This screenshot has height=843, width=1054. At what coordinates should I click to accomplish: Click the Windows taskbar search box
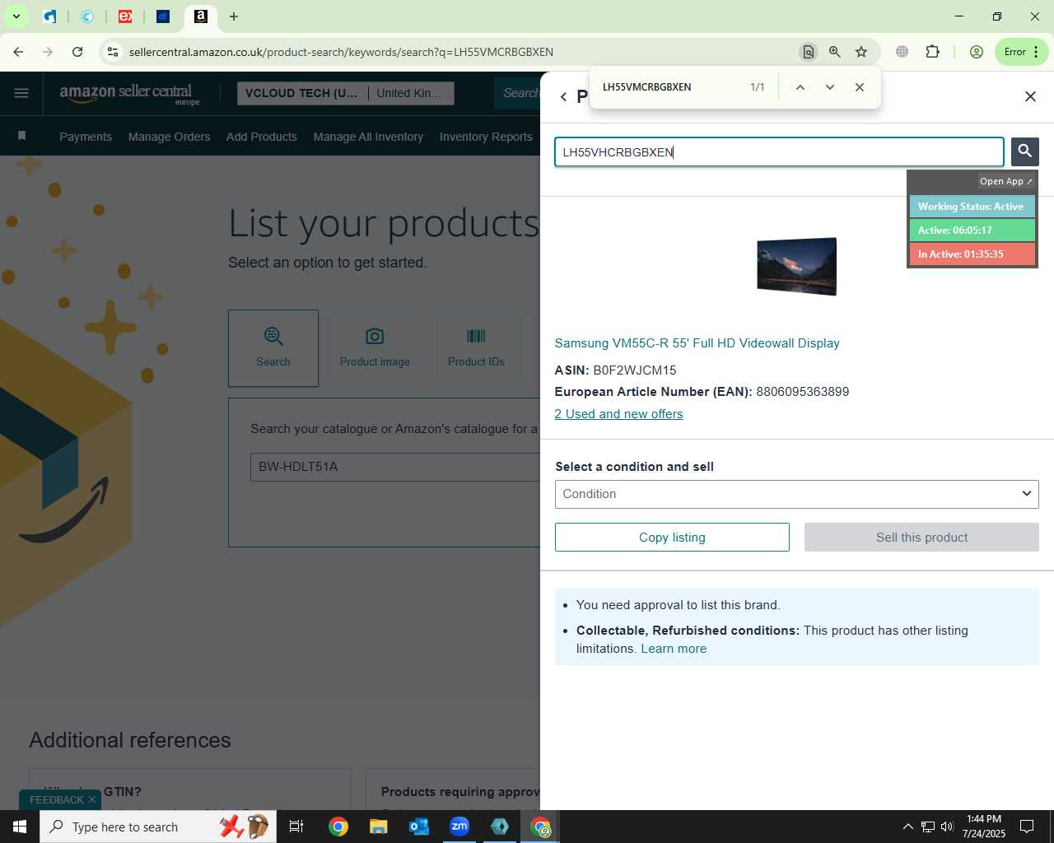pyautogui.click(x=156, y=827)
